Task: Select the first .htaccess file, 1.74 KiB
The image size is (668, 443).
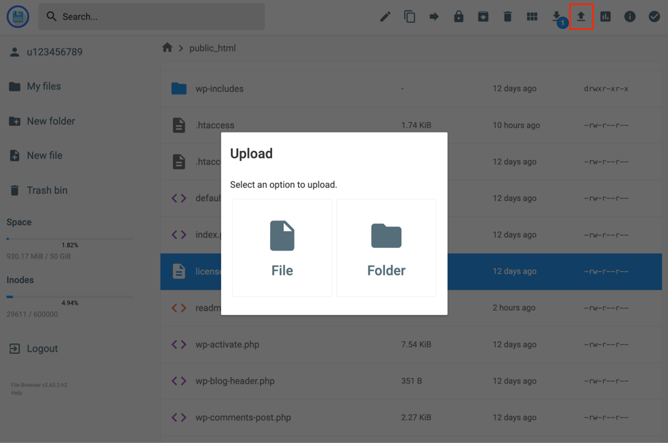Action: pos(411,125)
